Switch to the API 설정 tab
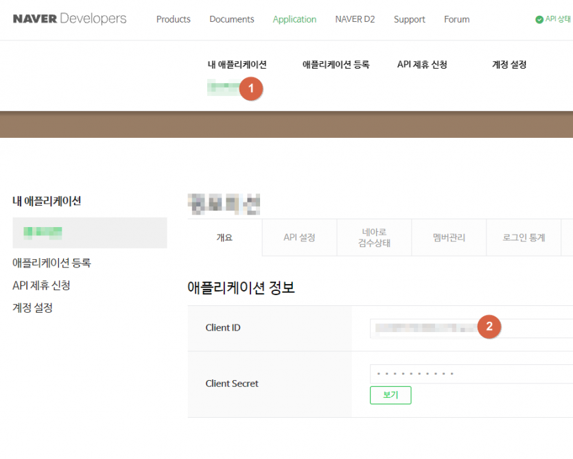The width and height of the screenshot is (573, 459). [299, 237]
